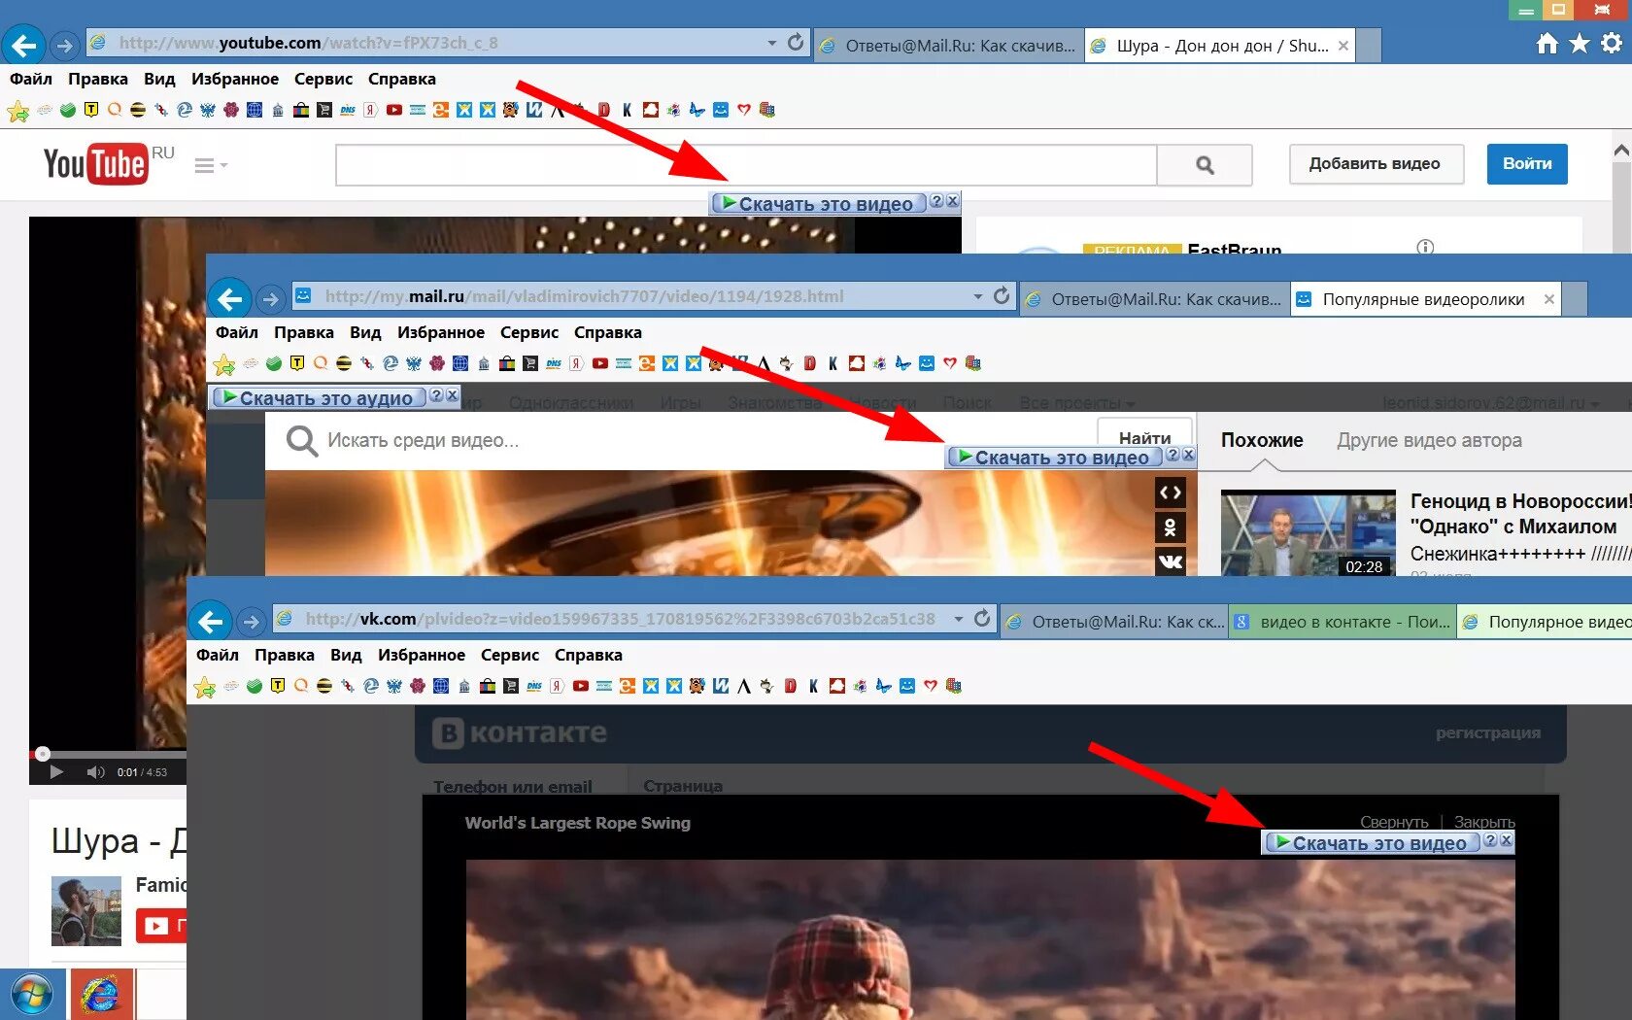Open the Файл menu in YouTube window
The image size is (1632, 1020).
tap(31, 79)
